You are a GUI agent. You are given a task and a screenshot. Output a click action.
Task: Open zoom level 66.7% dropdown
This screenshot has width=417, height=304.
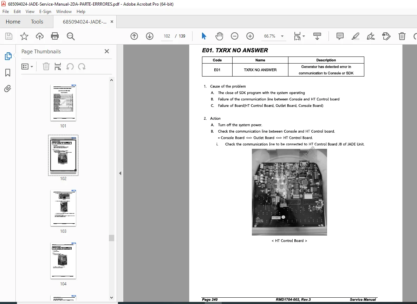point(282,36)
